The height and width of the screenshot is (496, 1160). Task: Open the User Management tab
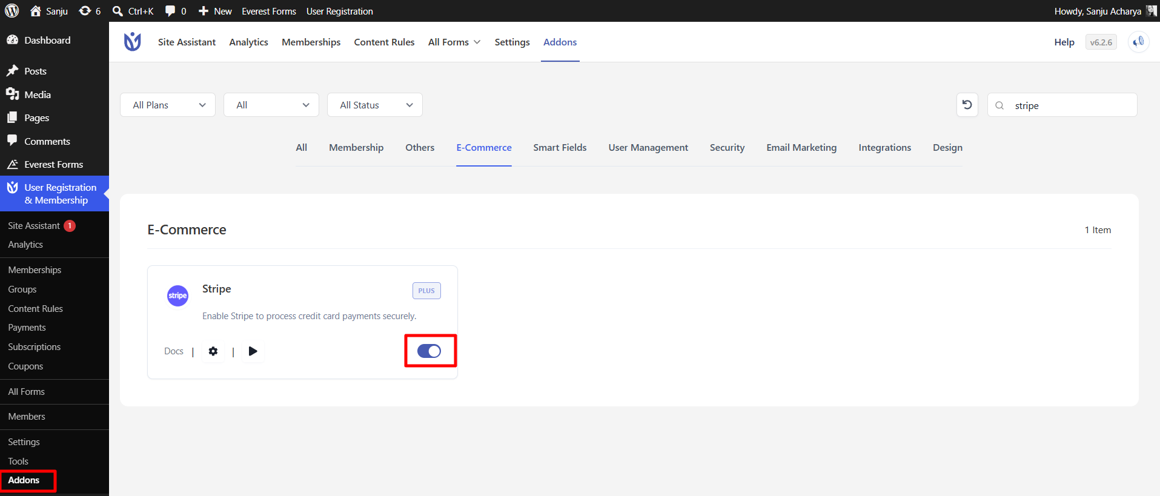tap(648, 147)
